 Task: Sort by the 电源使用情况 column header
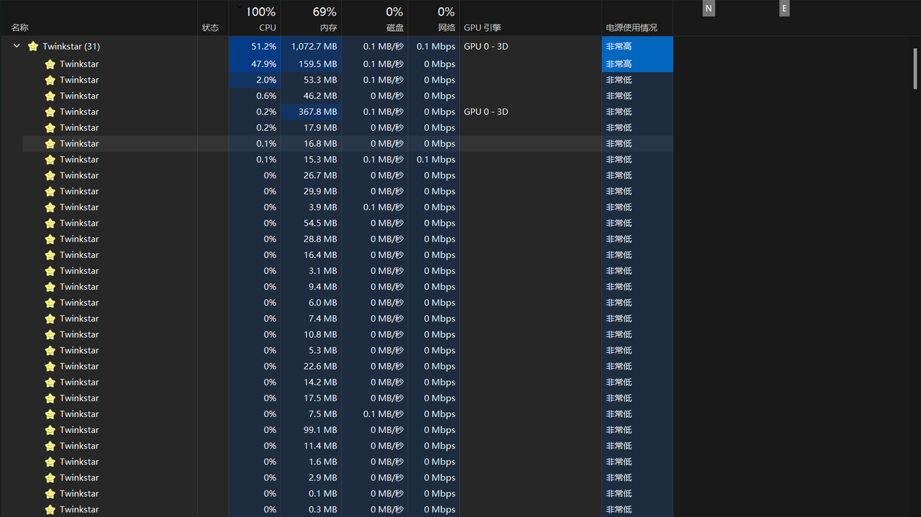(631, 28)
